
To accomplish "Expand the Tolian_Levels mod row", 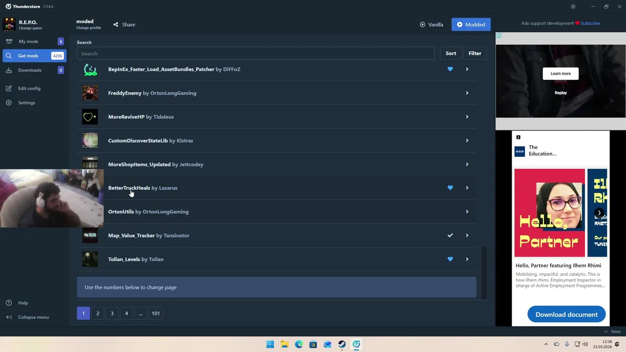I will click(x=467, y=259).
